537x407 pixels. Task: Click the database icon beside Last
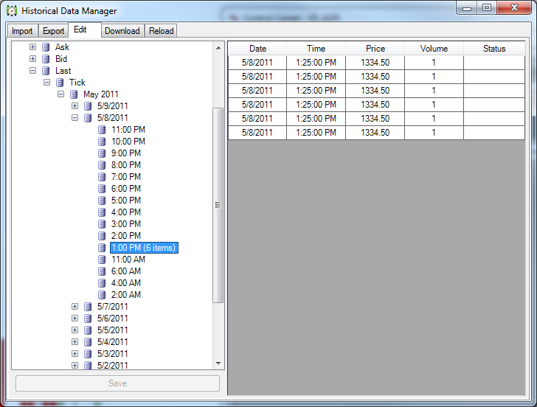[46, 71]
